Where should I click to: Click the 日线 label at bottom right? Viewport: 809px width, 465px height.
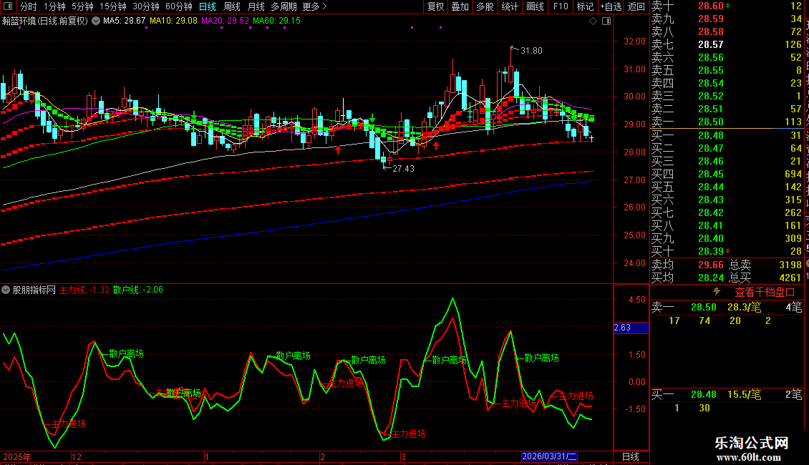631,456
